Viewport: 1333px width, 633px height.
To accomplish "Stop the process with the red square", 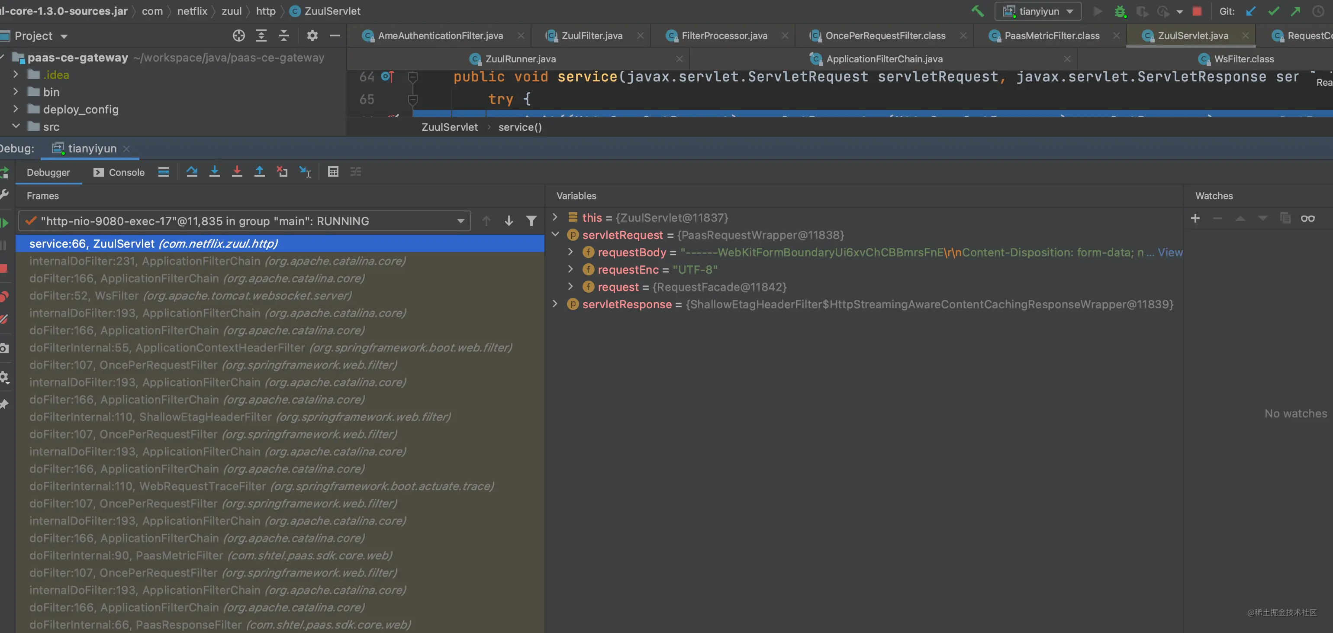I will 1197,11.
